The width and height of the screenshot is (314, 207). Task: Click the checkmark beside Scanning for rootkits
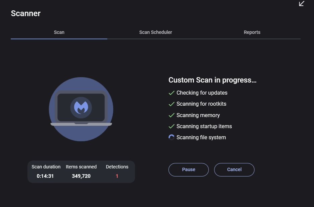point(171,104)
